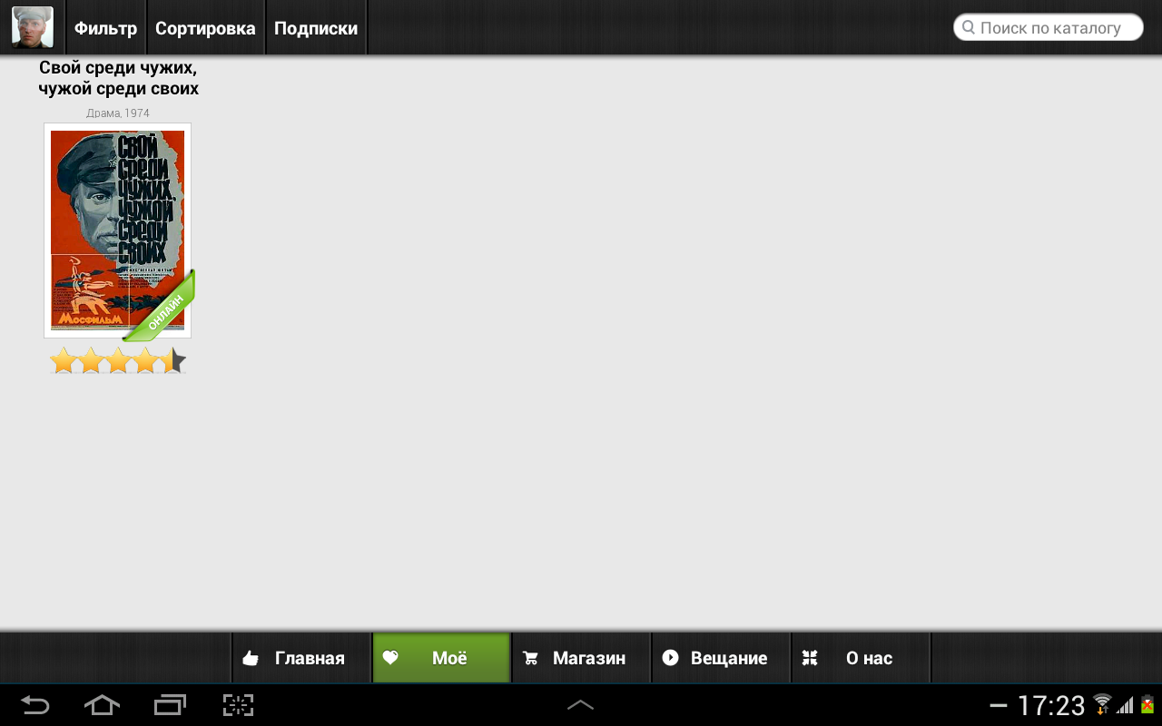The image size is (1162, 726).
Task: Click the heart icon beside Моё
Action: click(390, 658)
